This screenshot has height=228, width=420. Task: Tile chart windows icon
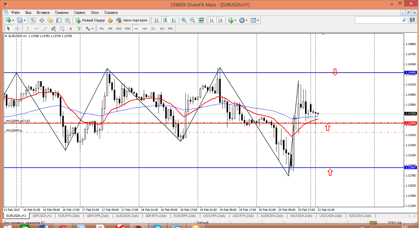[x=201, y=20]
